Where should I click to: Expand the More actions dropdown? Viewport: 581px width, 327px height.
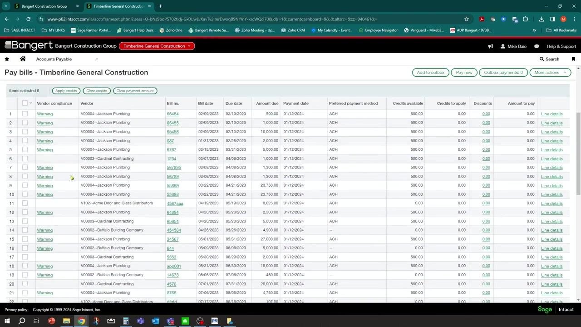550,73
